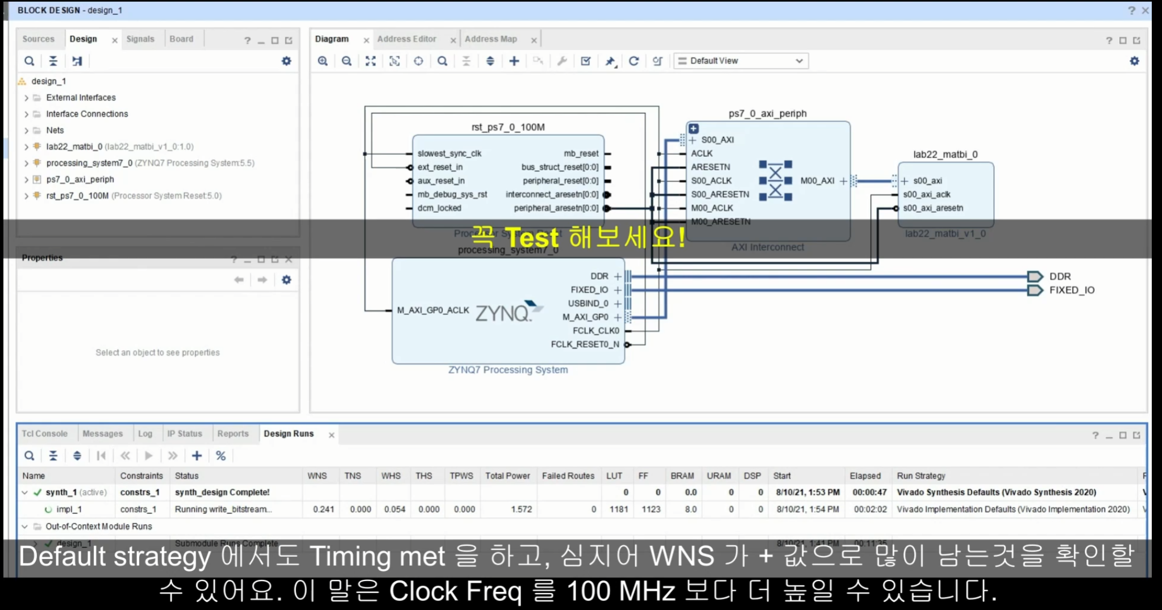Open the Messages tab
This screenshot has width=1162, height=610.
pyautogui.click(x=103, y=434)
